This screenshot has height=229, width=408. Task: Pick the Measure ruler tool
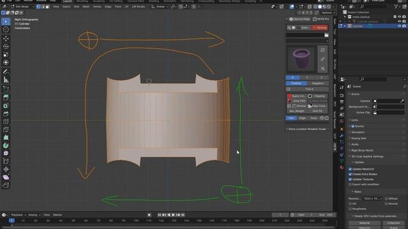pyautogui.click(x=6, y=80)
